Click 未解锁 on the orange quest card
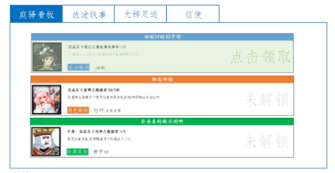Image resolution: width=335 pixels, height=173 pixels. click(266, 99)
